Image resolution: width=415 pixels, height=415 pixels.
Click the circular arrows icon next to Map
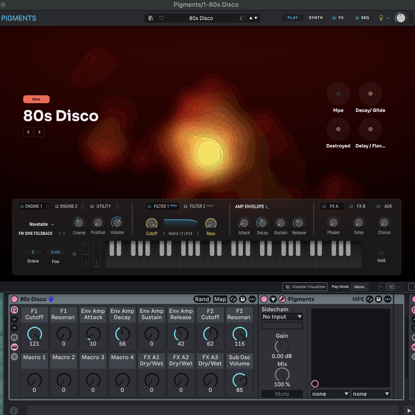click(x=233, y=299)
